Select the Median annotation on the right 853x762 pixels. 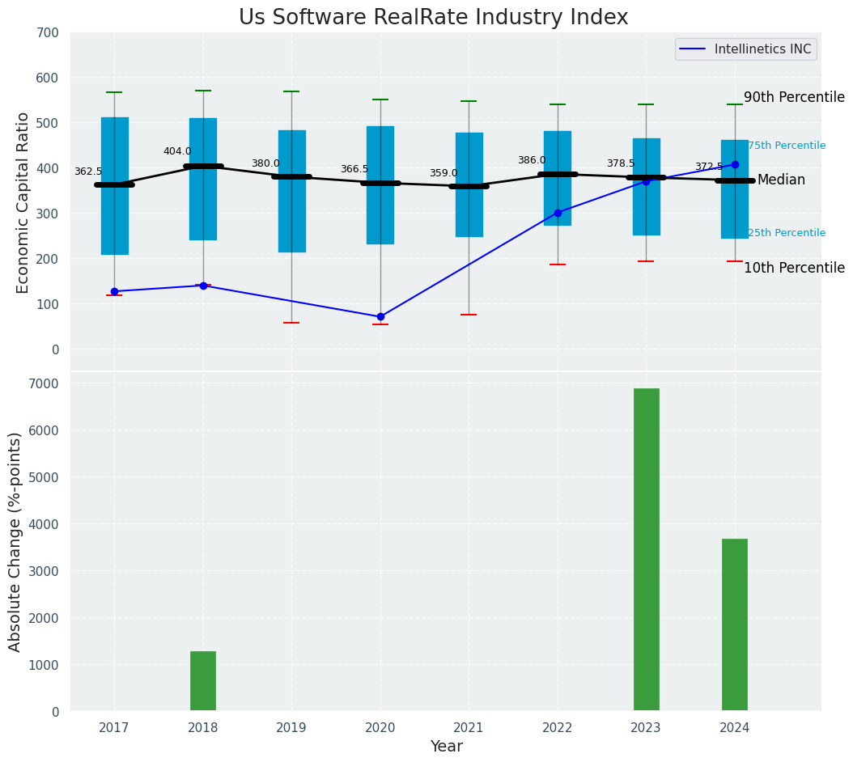781,180
